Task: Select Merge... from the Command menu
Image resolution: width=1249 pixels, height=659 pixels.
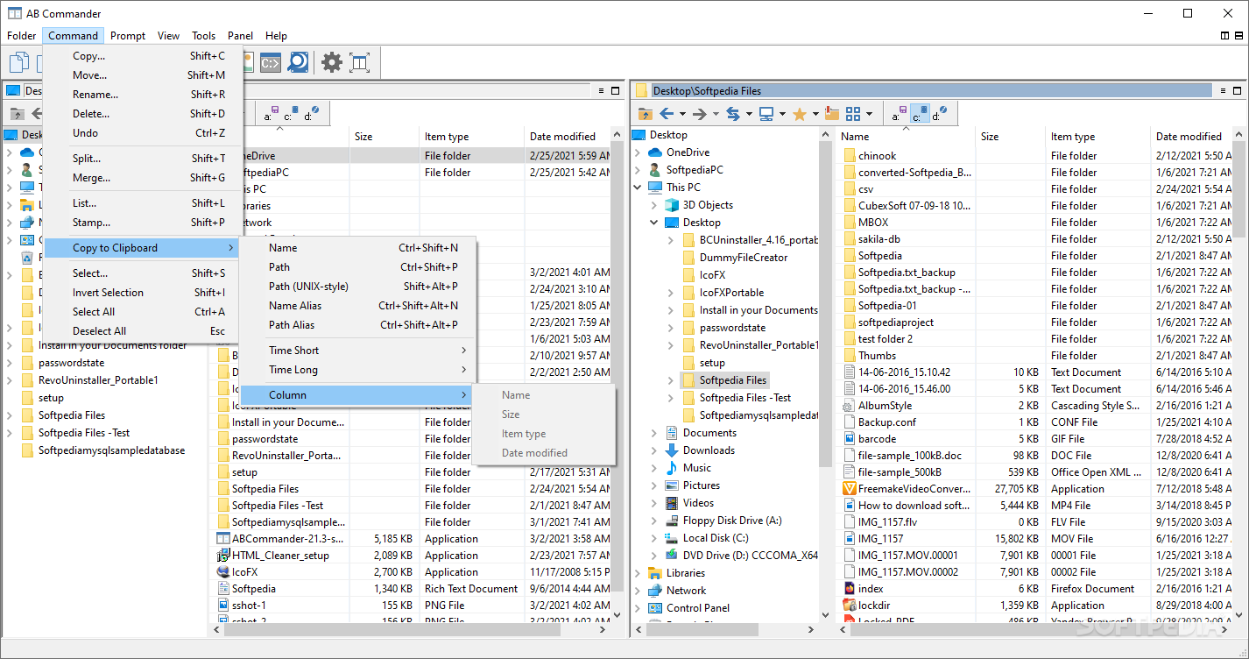Action: coord(143,178)
